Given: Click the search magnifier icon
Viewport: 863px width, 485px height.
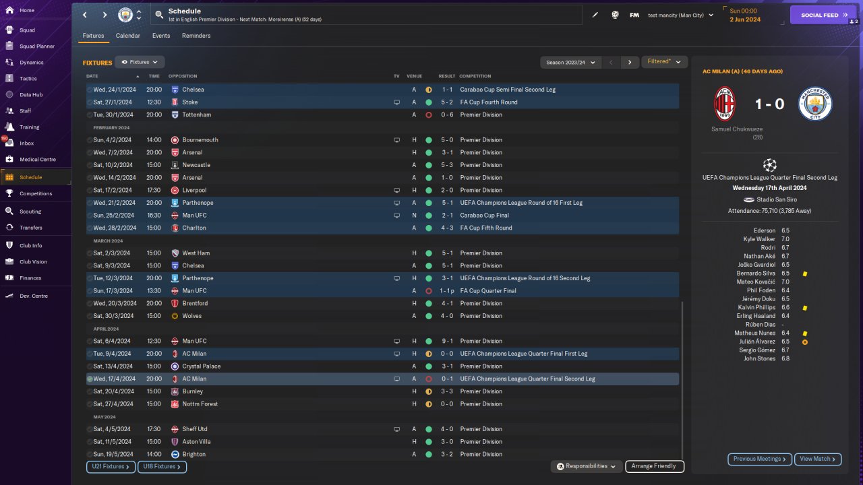Looking at the screenshot, I should [x=158, y=14].
